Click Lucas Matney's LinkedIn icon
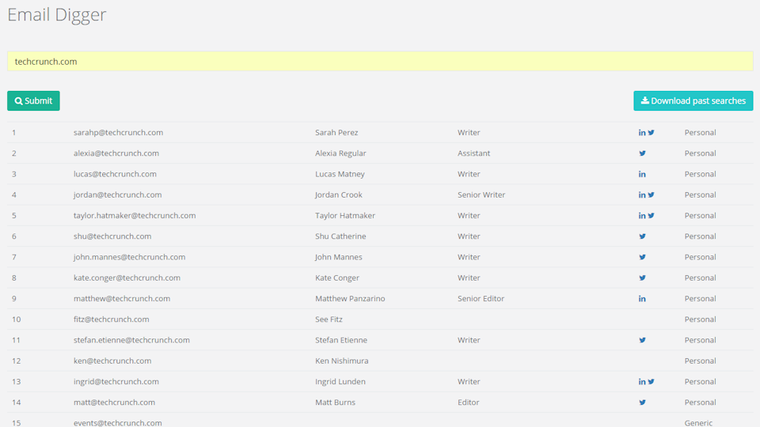The height and width of the screenshot is (427, 760). click(x=642, y=174)
